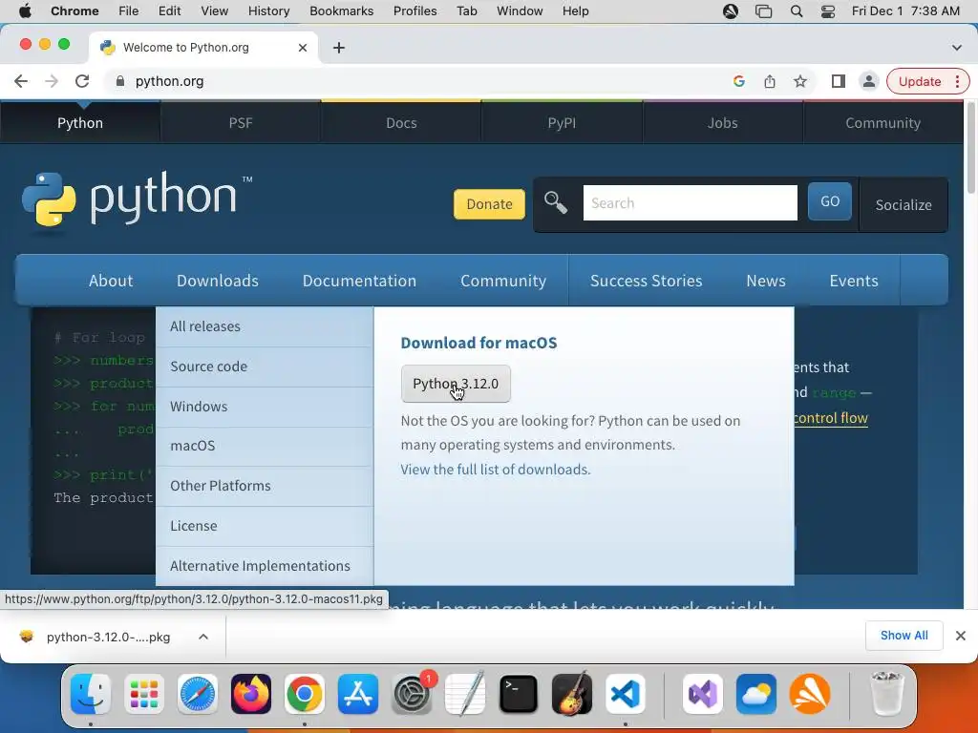
Task: Open Control Center in the menu bar
Action: (828, 11)
